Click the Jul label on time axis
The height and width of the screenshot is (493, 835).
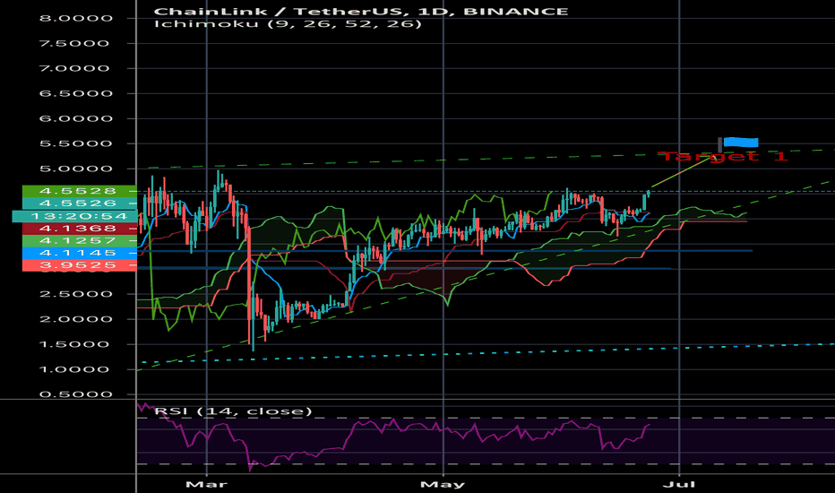tap(679, 484)
